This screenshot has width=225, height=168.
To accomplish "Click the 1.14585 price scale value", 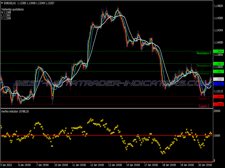I will 218,18.
